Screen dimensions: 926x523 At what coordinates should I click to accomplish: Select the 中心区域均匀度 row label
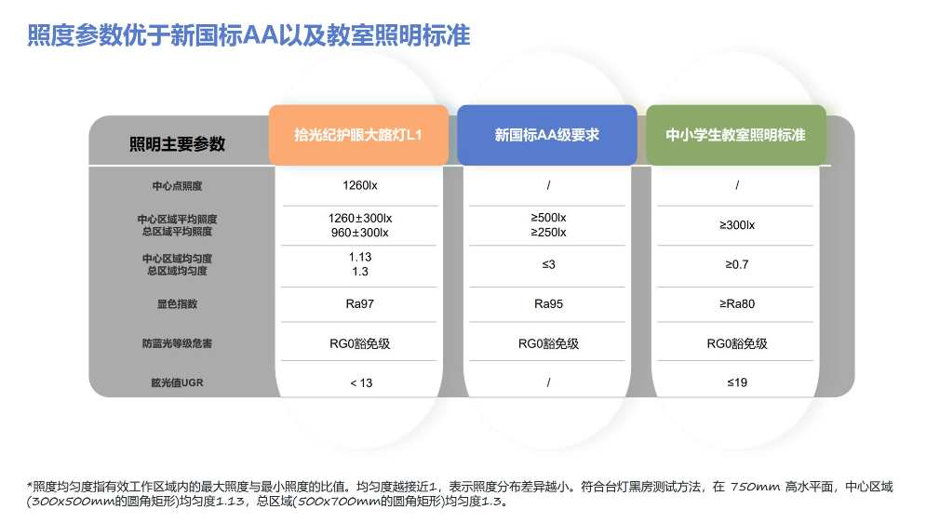[177, 259]
